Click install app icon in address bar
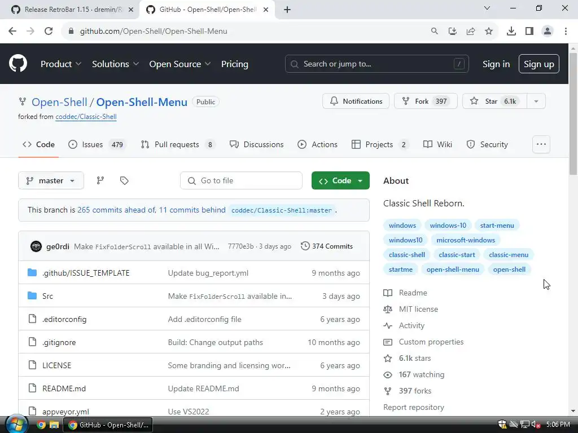578x433 pixels. coord(453,32)
